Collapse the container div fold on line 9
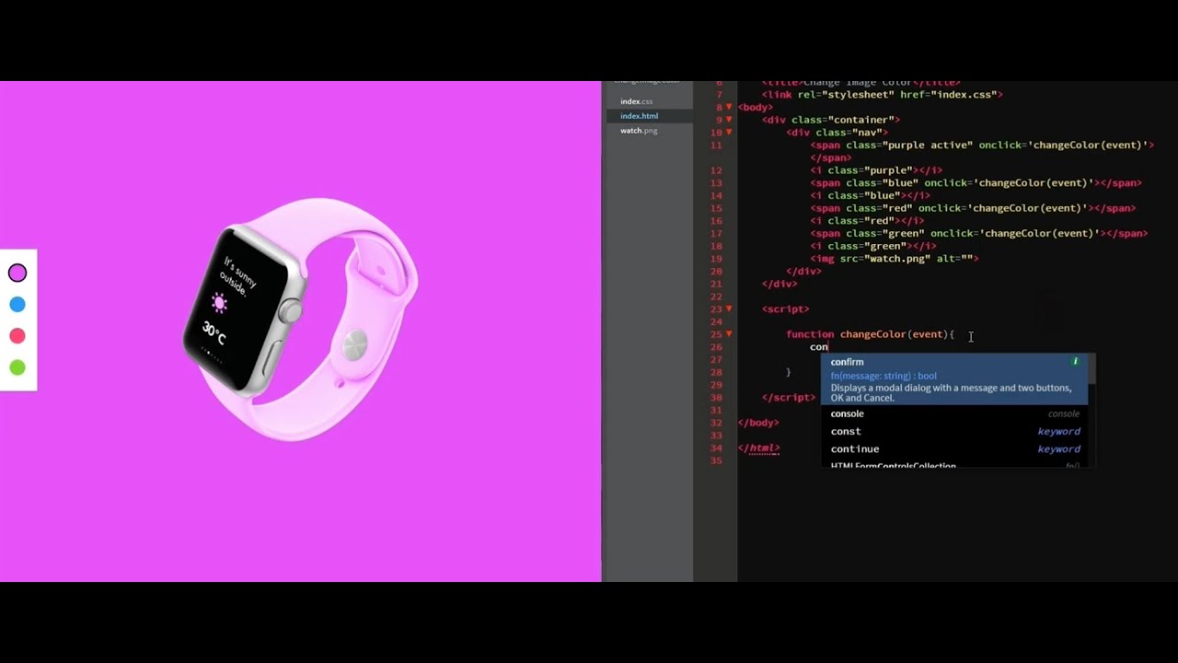This screenshot has width=1178, height=663. pyautogui.click(x=729, y=120)
